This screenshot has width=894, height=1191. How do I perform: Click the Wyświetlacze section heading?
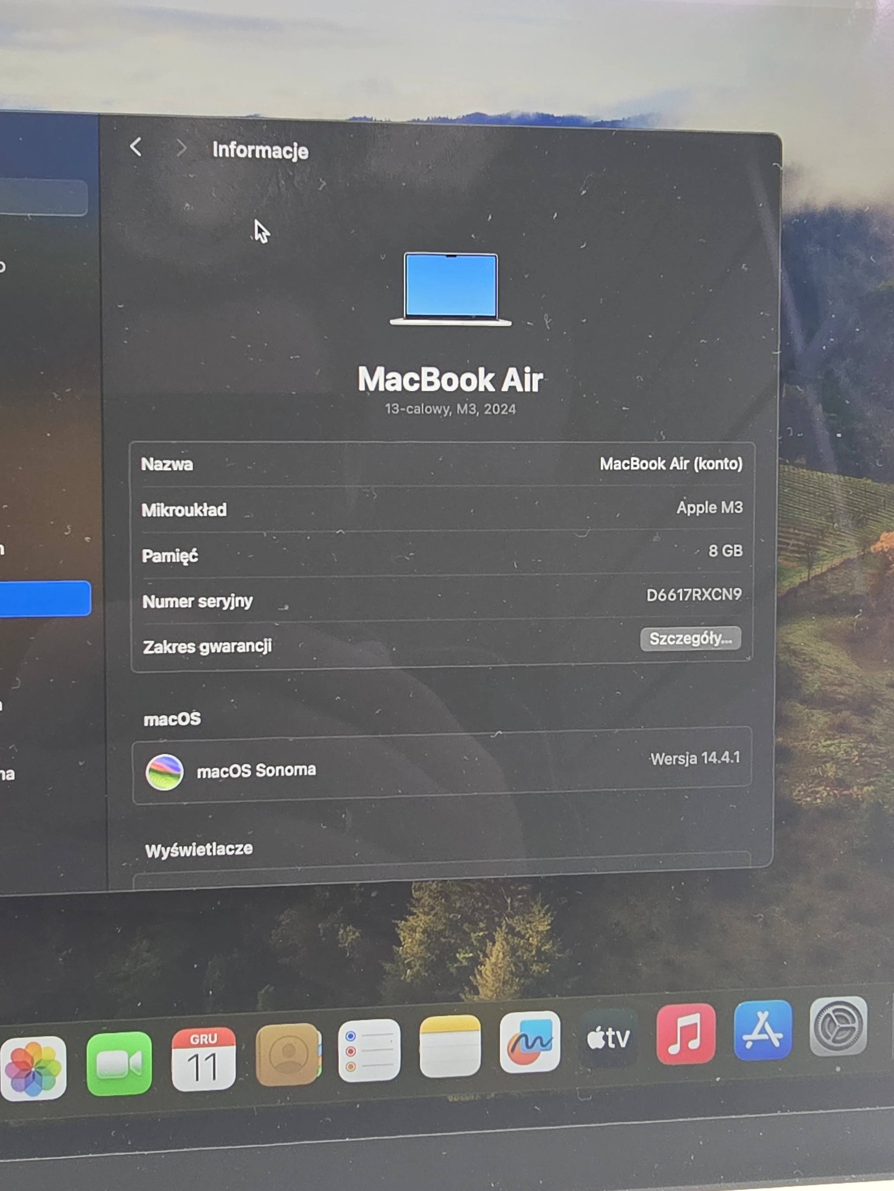tap(198, 850)
